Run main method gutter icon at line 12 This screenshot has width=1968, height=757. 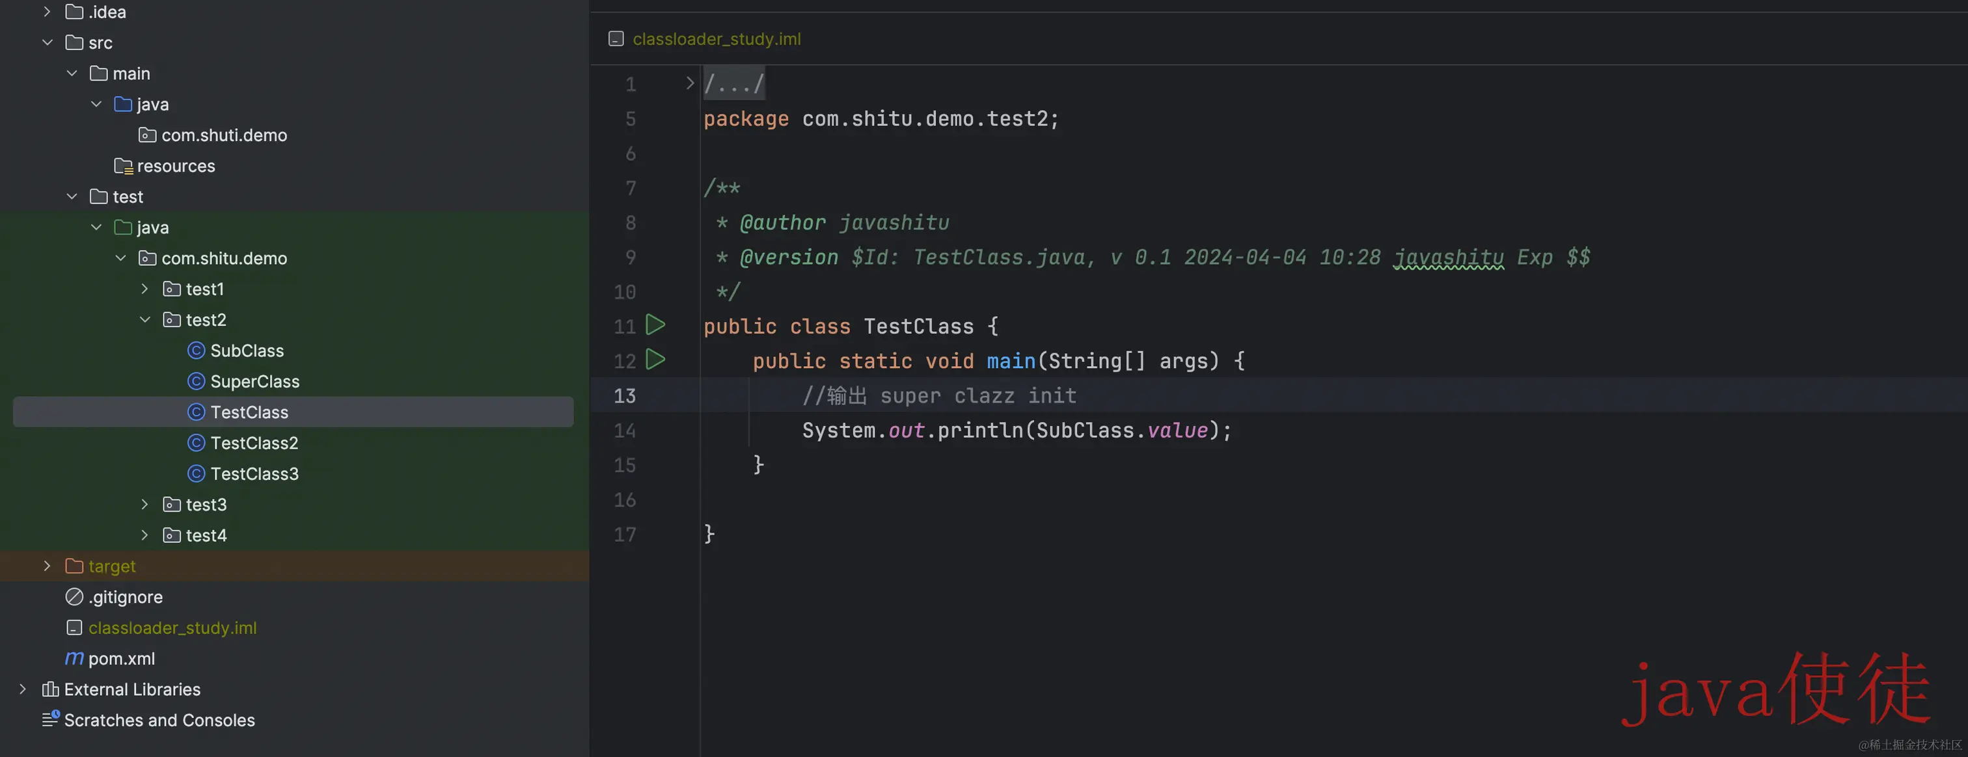point(655,360)
